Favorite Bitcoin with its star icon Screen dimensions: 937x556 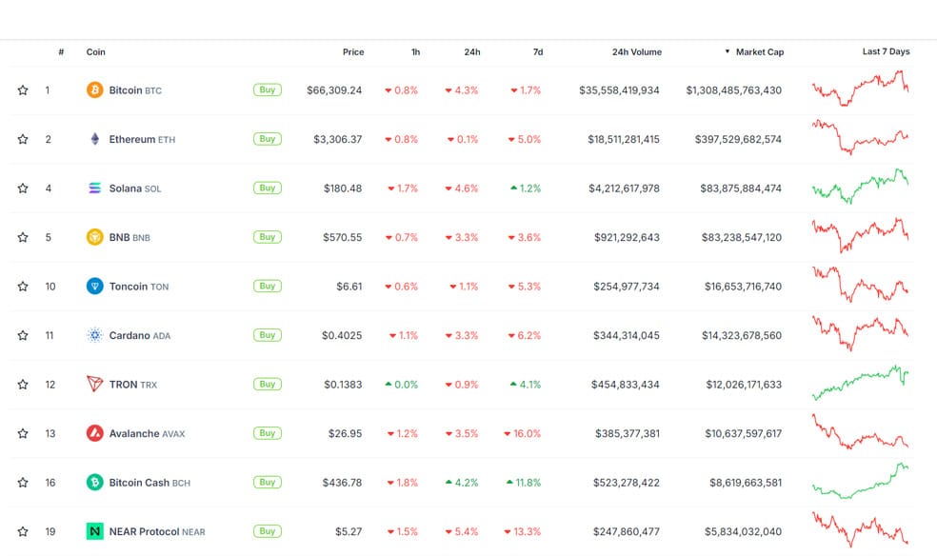point(23,90)
